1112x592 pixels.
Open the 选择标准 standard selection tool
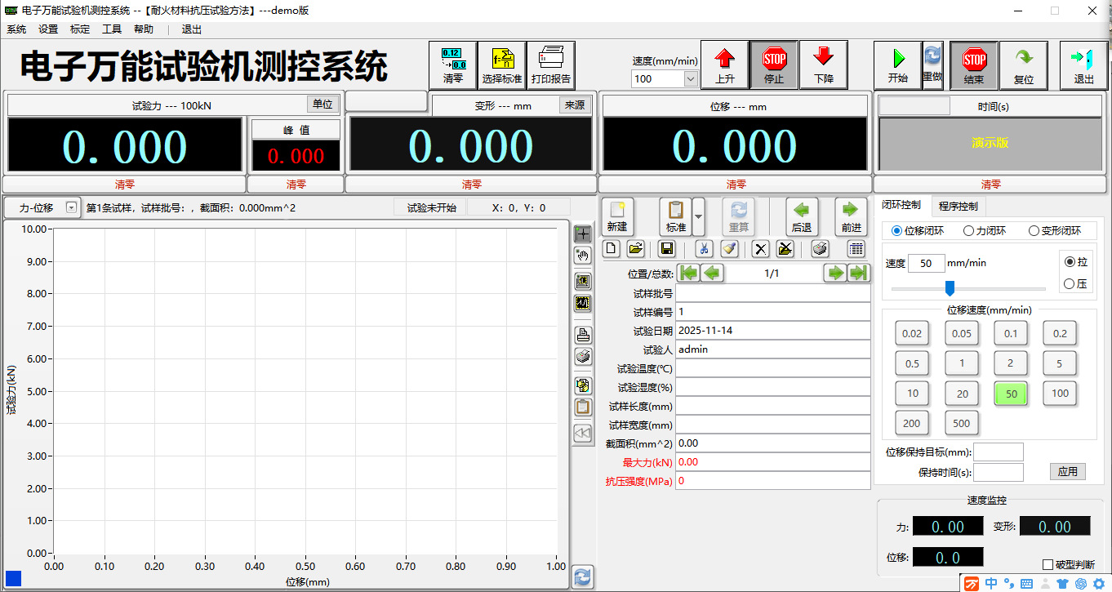(x=502, y=65)
